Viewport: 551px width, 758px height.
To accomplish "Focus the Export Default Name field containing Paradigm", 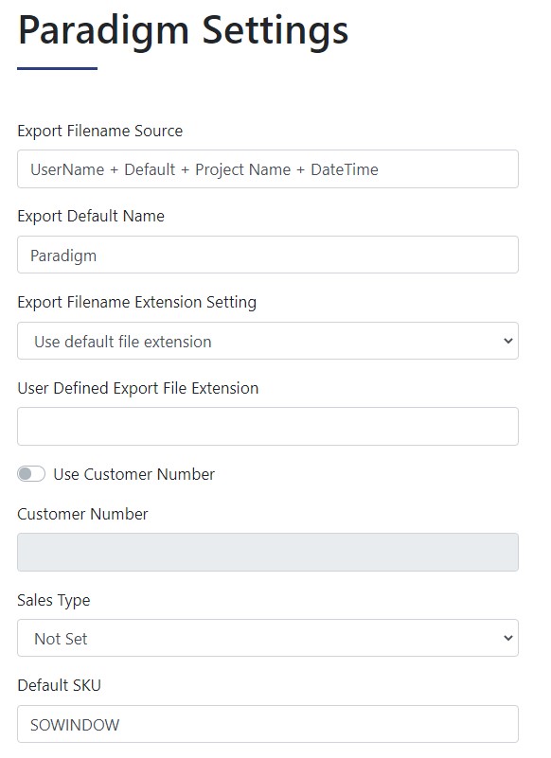I will coord(268,255).
